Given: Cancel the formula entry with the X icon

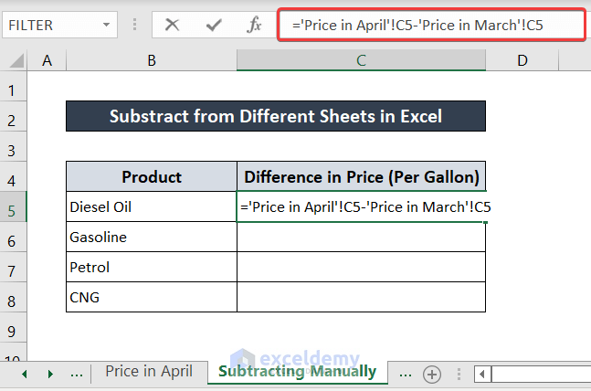Looking at the screenshot, I should click(x=172, y=25).
